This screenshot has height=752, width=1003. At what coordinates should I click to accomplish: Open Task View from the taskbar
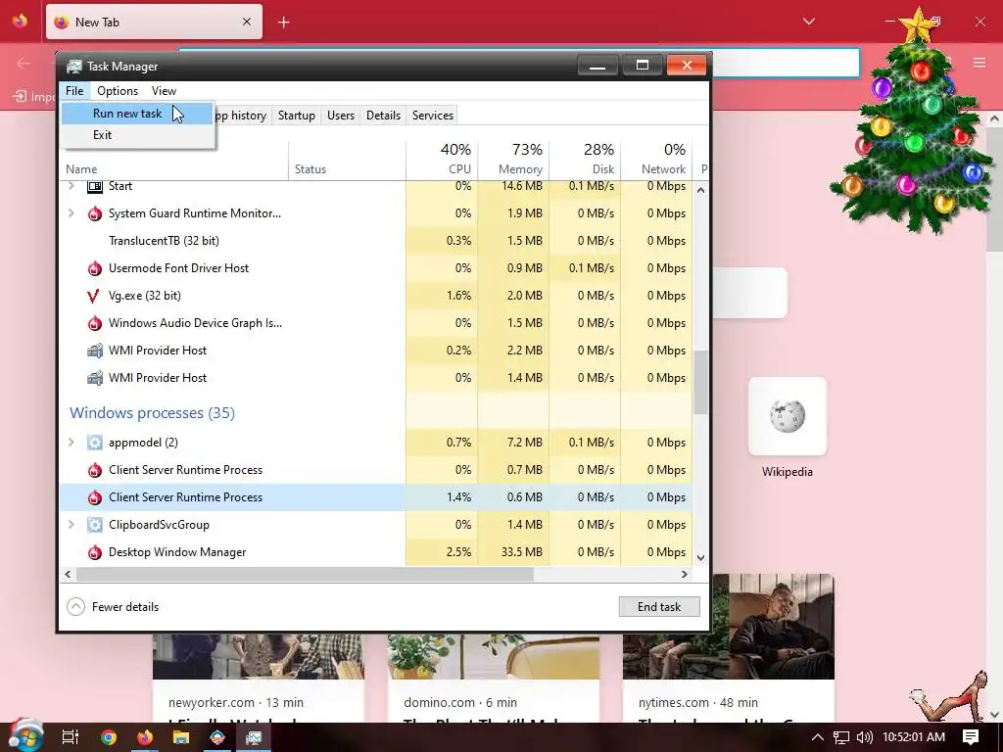pyautogui.click(x=71, y=737)
